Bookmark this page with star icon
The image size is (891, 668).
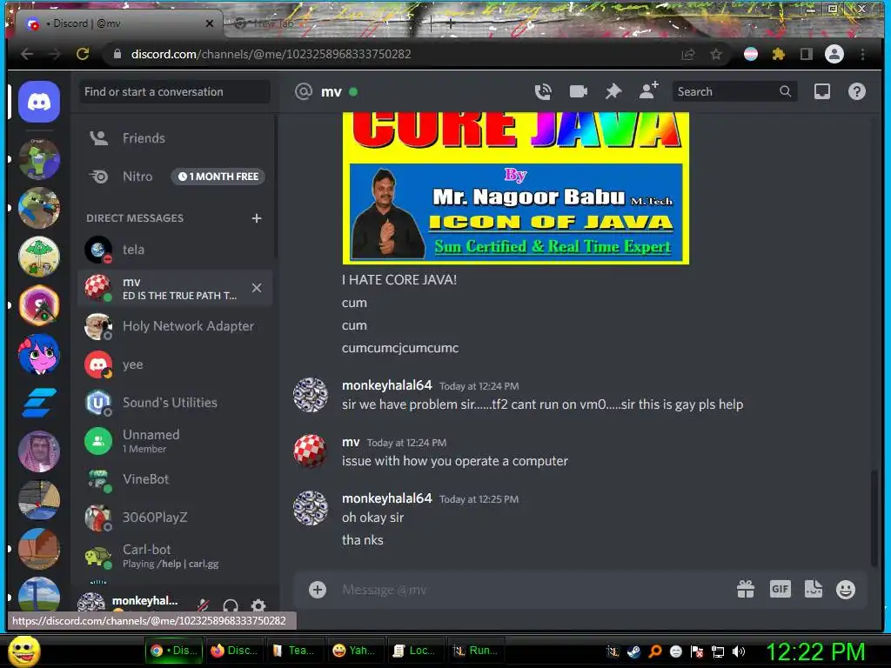[716, 54]
